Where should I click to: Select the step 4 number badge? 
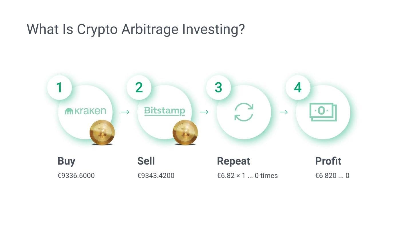pyautogui.click(x=298, y=87)
